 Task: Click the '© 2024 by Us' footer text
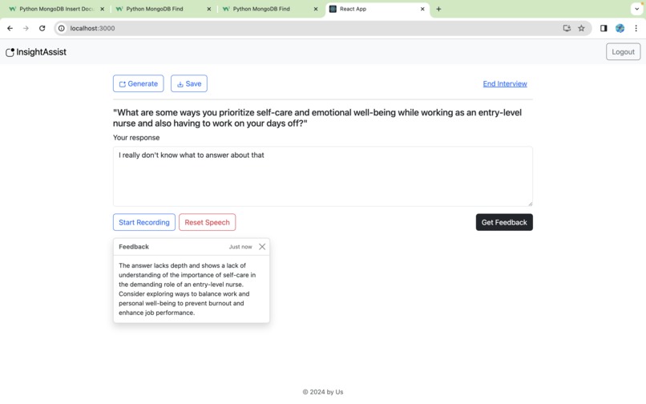click(323, 392)
